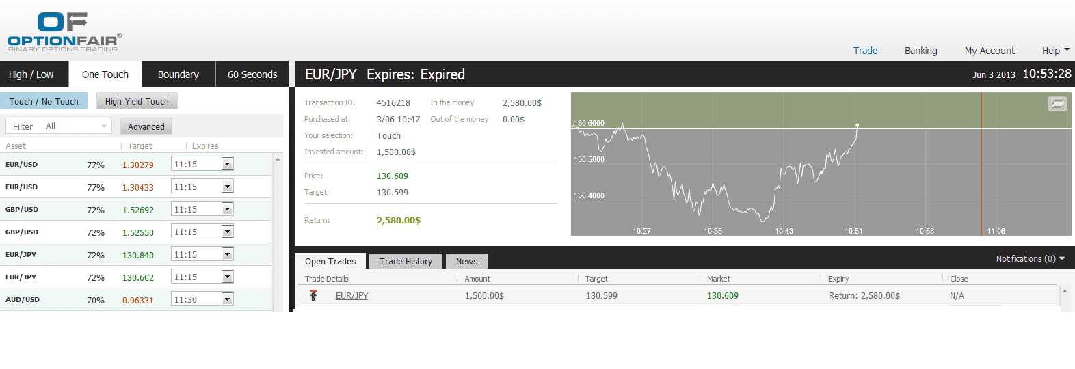Image resolution: width=1075 pixels, height=369 pixels.
Task: Open the expiry dropdown for AUD/USD
Action: [227, 299]
